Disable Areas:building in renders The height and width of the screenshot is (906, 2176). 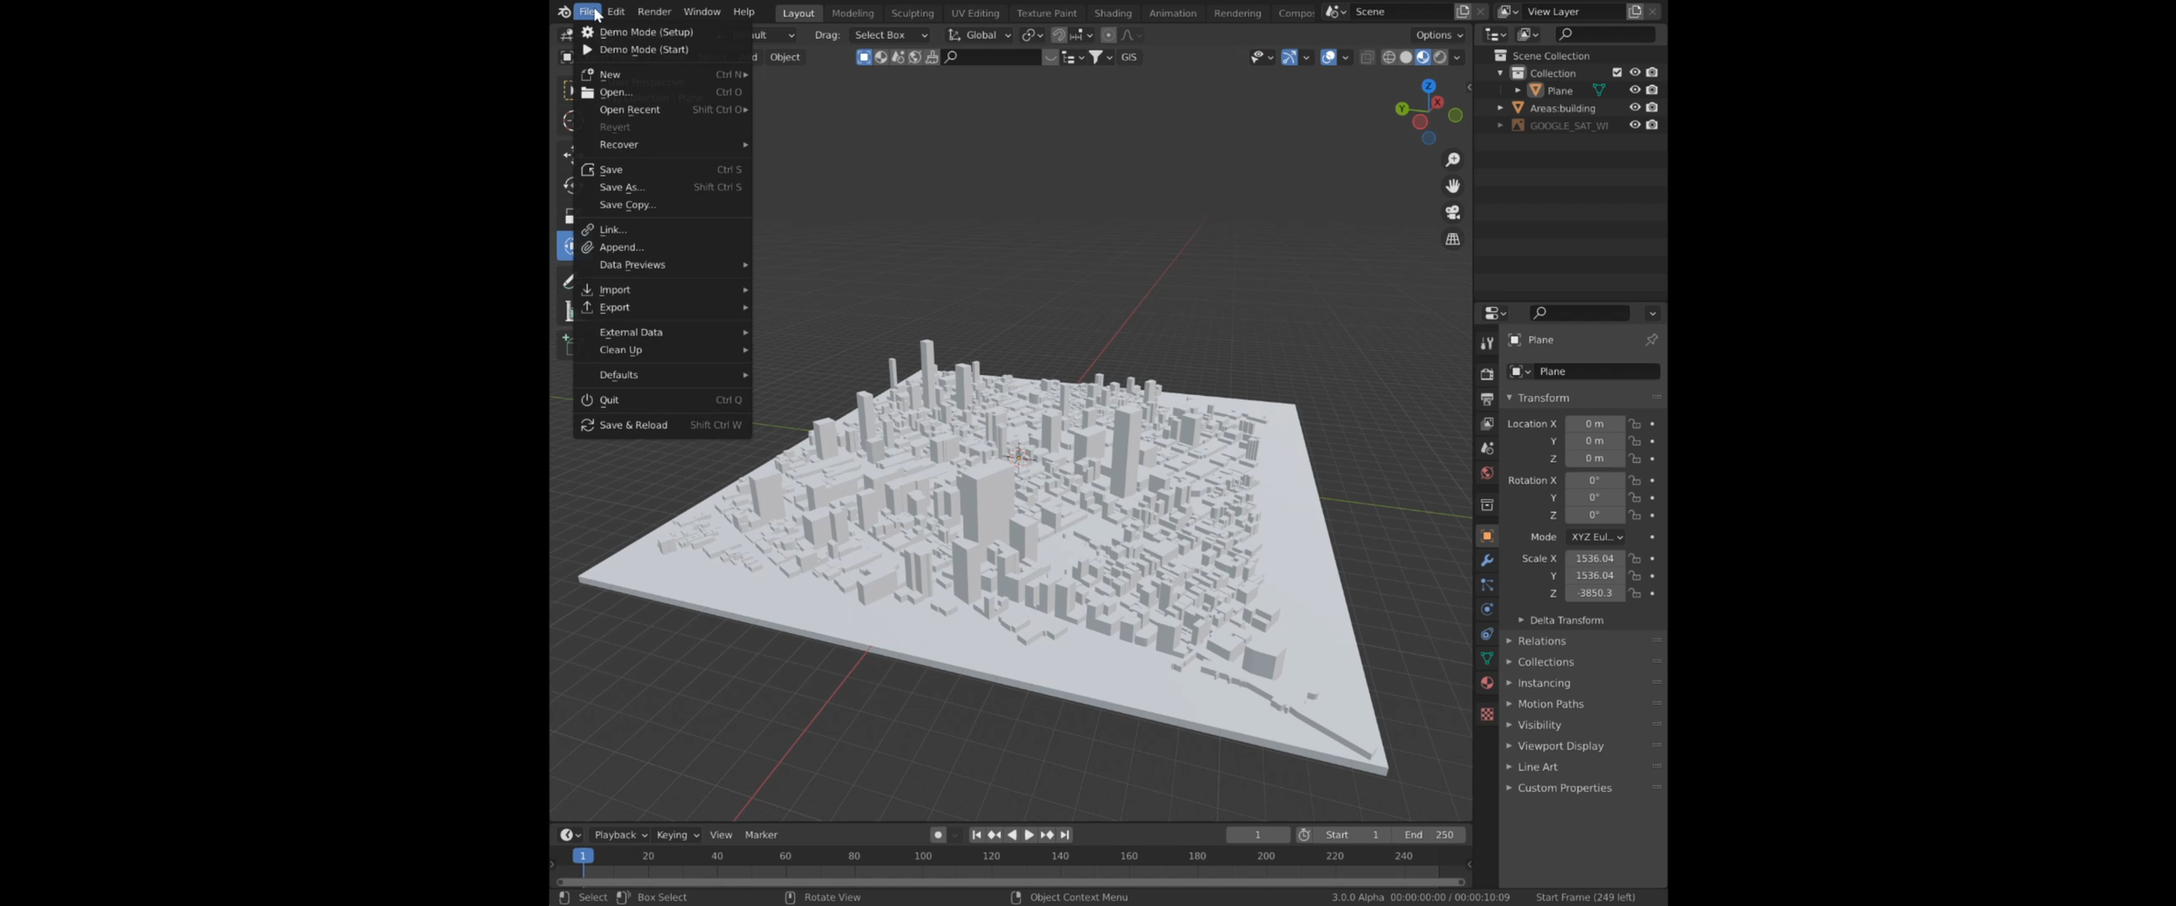(1652, 107)
